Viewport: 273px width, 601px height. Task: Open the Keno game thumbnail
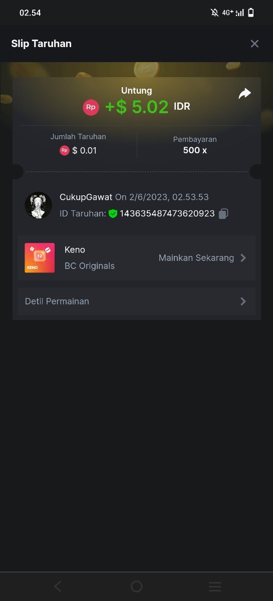pos(40,258)
